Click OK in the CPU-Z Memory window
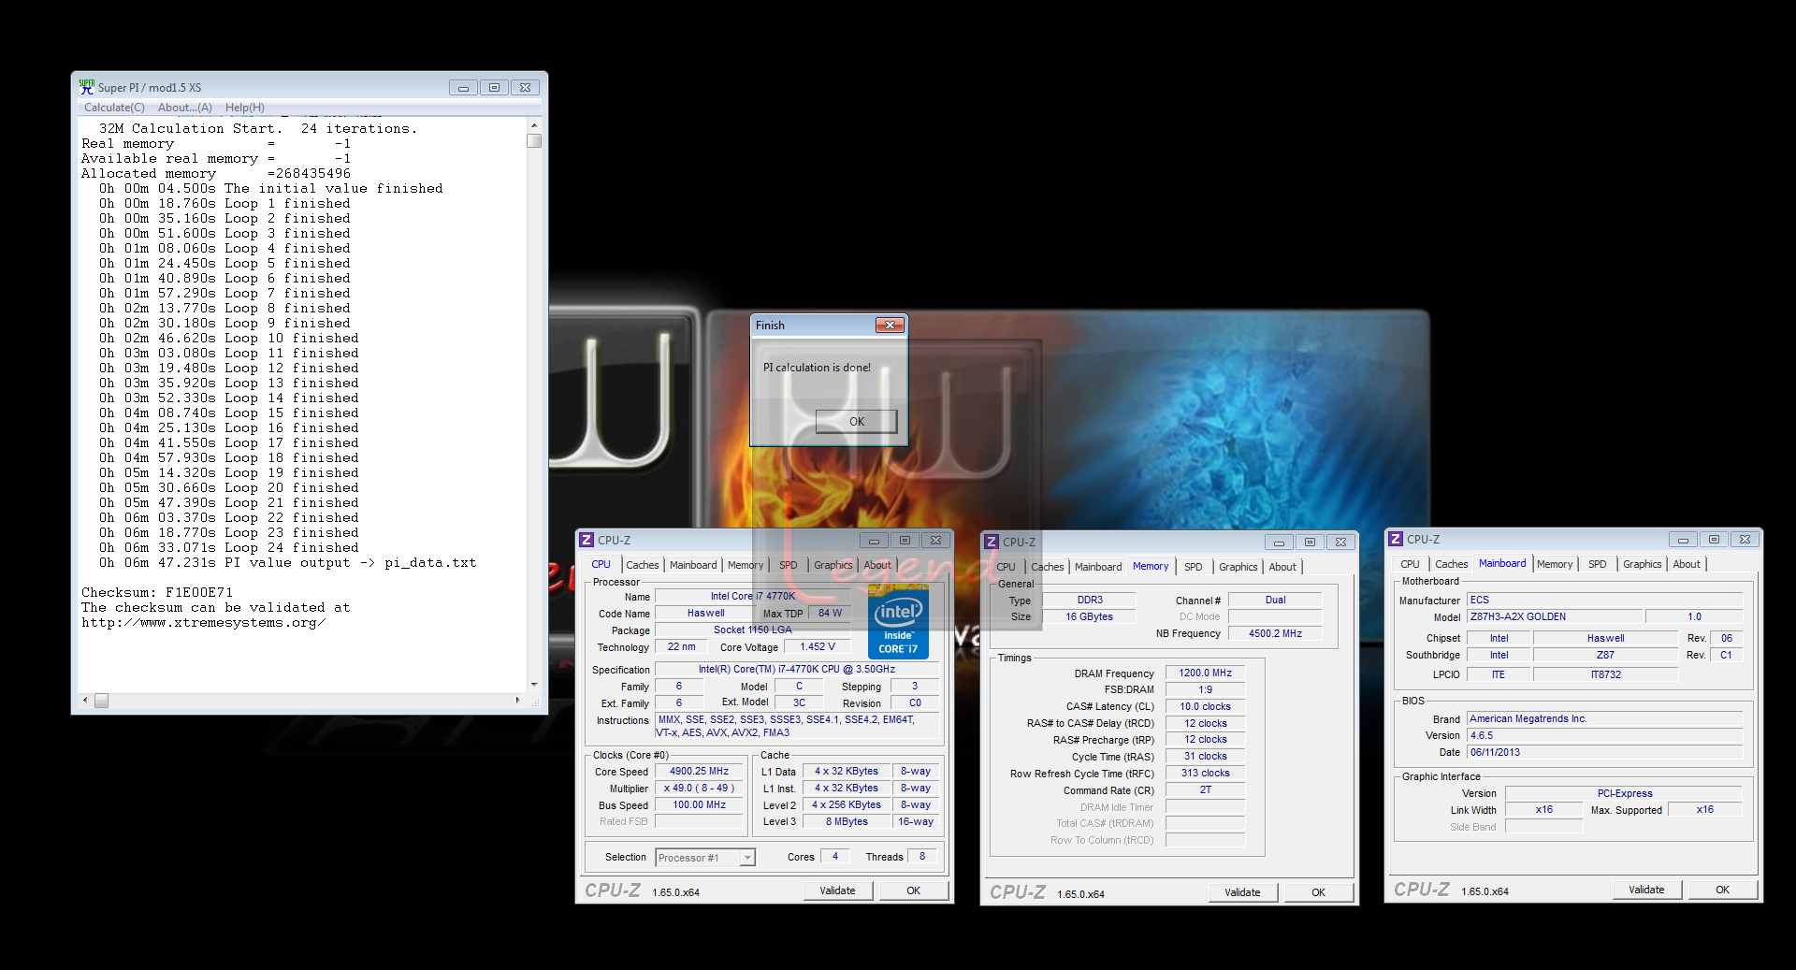The width and height of the screenshot is (1796, 970). 1318,892
